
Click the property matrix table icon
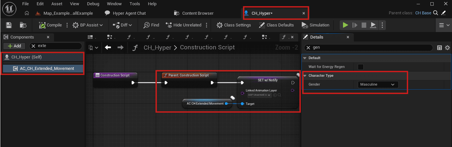(x=440, y=48)
